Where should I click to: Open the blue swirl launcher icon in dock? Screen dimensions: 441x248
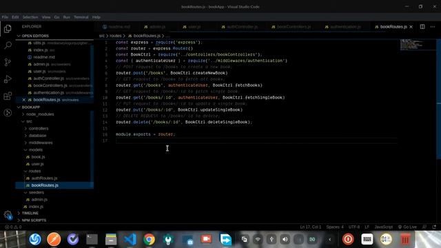pos(35,239)
